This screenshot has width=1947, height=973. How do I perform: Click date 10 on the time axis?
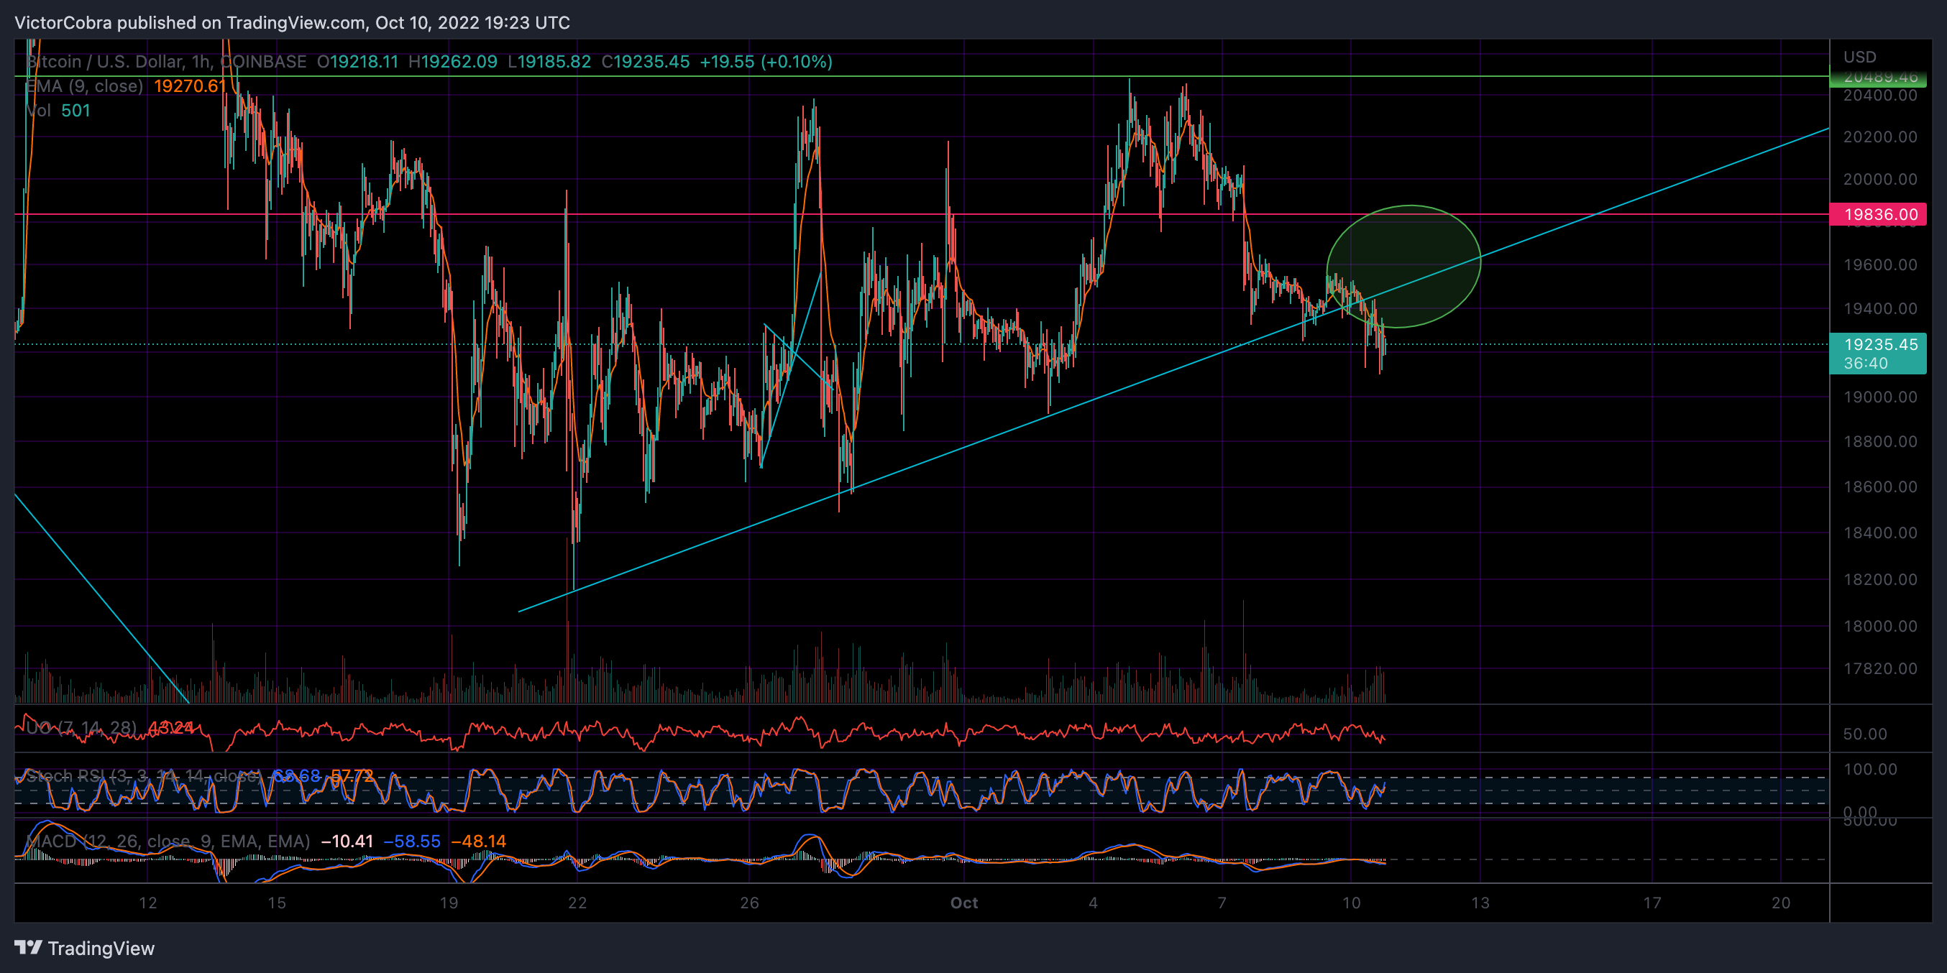click(x=1352, y=903)
